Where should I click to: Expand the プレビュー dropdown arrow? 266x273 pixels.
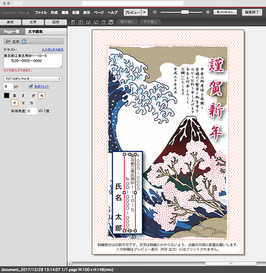point(145,13)
